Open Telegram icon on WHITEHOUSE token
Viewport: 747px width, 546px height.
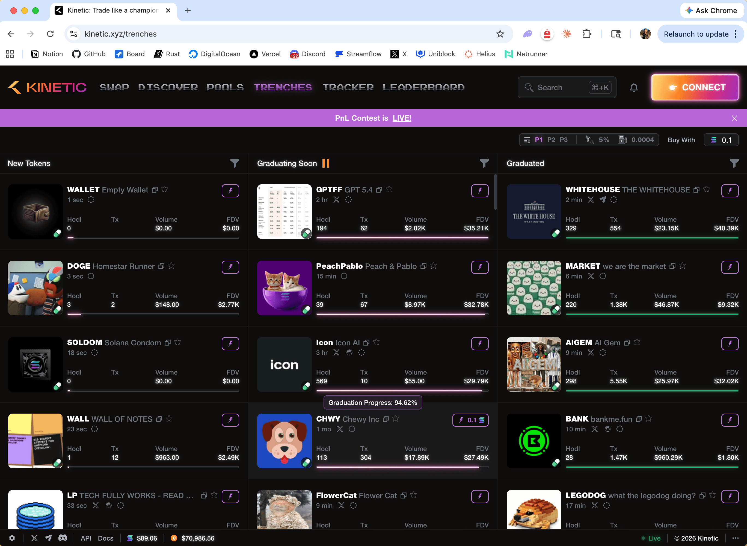point(603,200)
